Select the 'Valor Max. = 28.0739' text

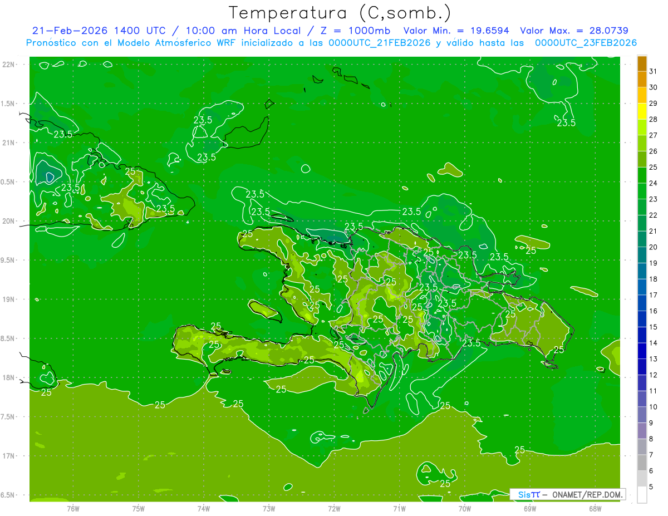click(574, 31)
